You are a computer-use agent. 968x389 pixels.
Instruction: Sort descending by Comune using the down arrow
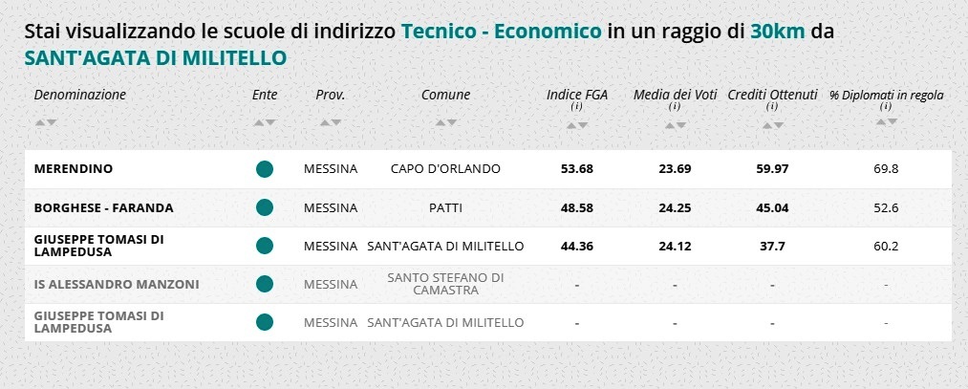click(x=452, y=122)
